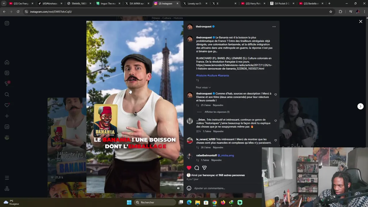
Task: Open Messages in the Instagram sidebar
Action: coord(7,84)
